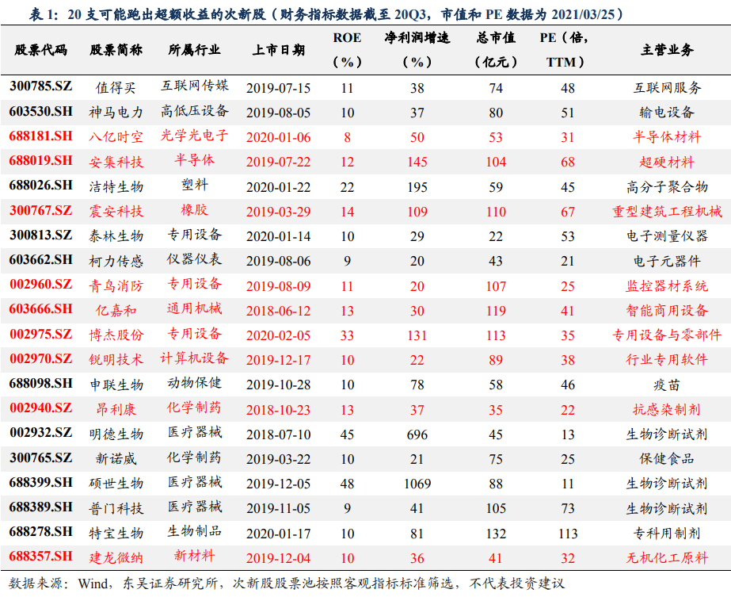Click the 股票代码 column header
Viewport: 731px width, 597px height.
pyautogui.click(x=41, y=50)
